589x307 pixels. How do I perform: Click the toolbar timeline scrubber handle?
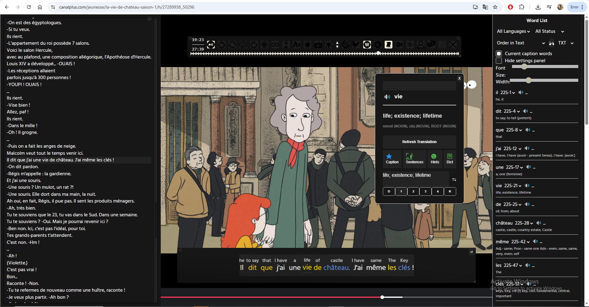pos(378,53)
